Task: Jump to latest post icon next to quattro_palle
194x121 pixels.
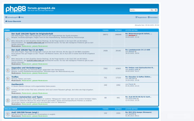Action: pos(140,69)
